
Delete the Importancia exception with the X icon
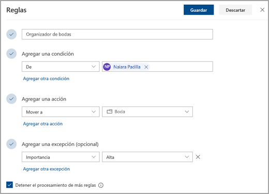198,157
